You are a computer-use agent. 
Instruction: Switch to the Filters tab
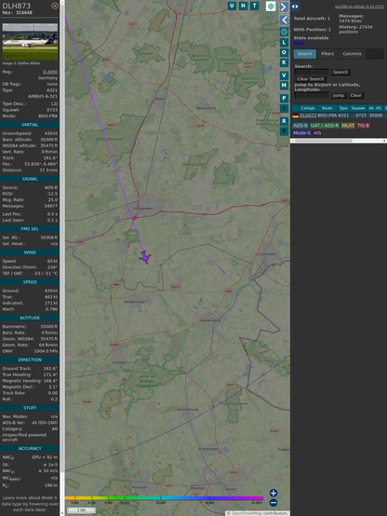(x=327, y=54)
